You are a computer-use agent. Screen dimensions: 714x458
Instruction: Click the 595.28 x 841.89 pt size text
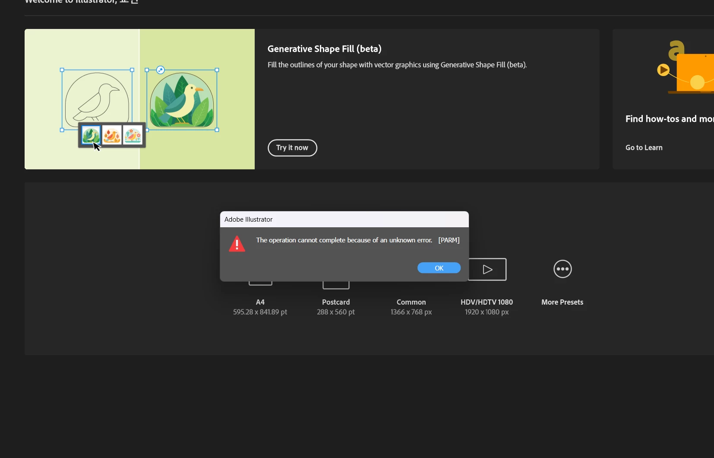point(260,312)
